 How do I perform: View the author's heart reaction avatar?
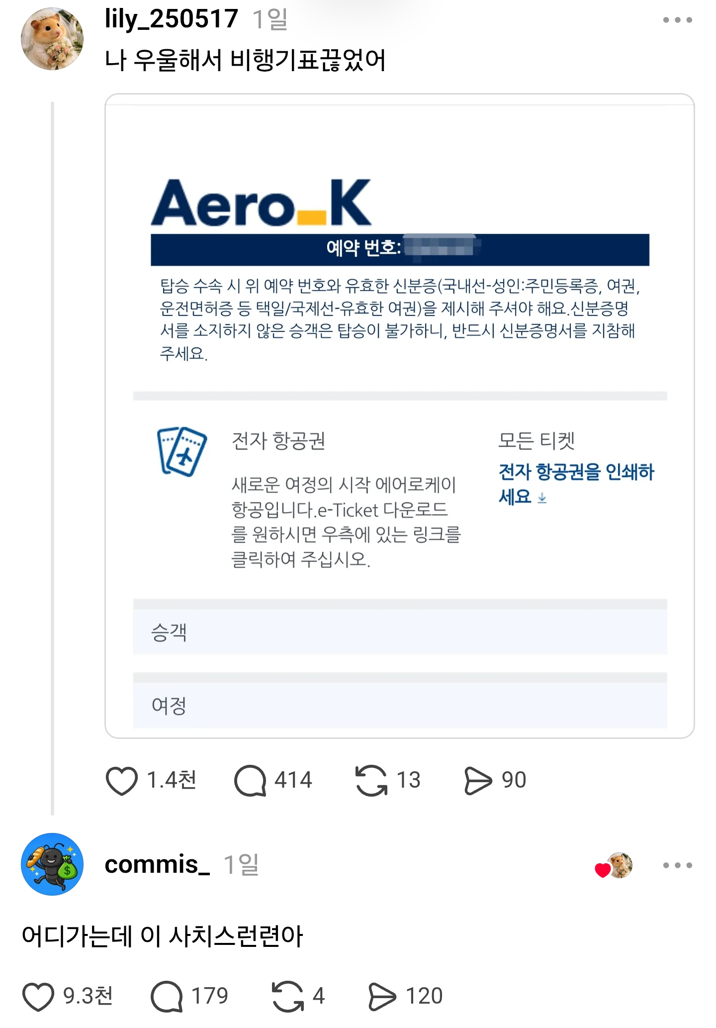click(x=614, y=865)
